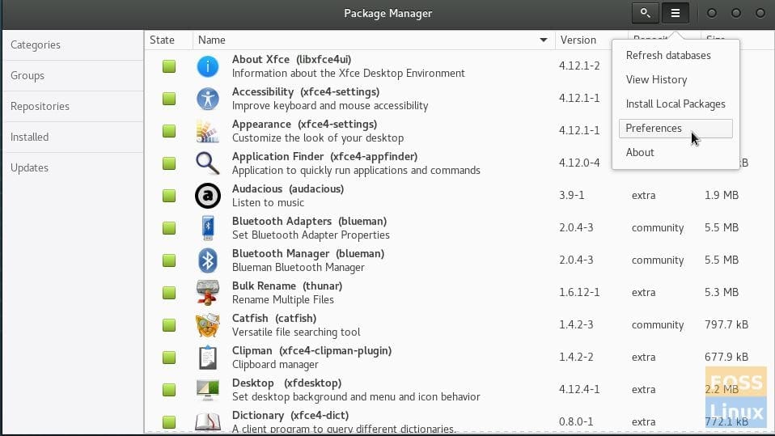This screenshot has height=436, width=775.
Task: Click the Accessibility package icon
Action: click(x=208, y=99)
